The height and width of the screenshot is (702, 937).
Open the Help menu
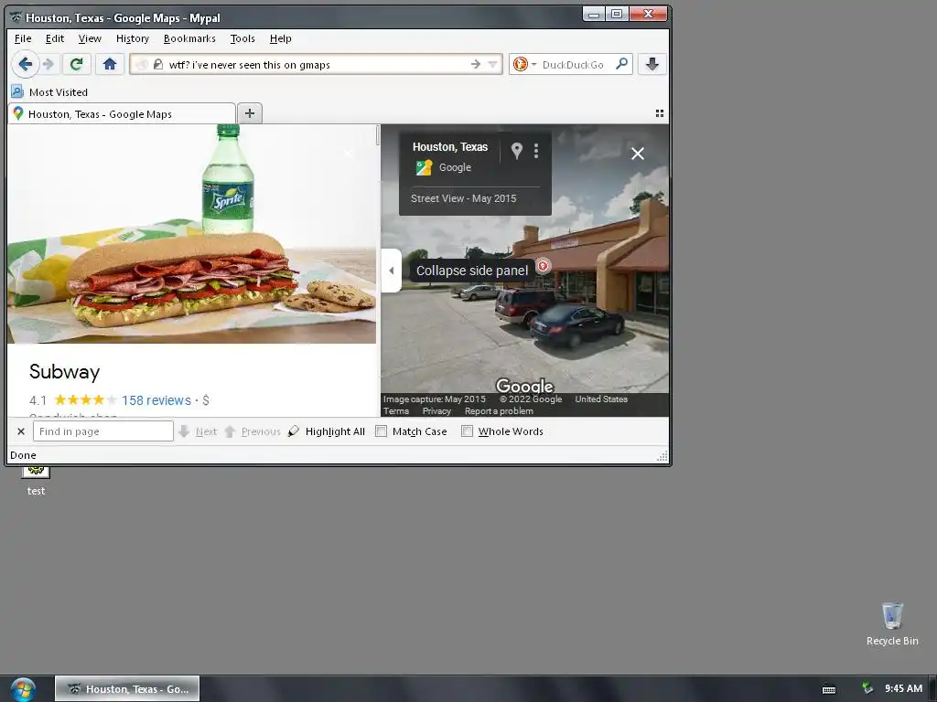click(x=280, y=38)
